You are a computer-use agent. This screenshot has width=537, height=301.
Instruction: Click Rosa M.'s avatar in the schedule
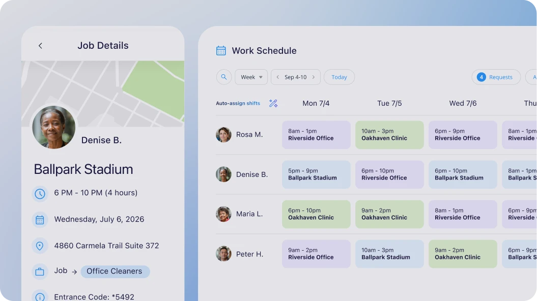[223, 135]
